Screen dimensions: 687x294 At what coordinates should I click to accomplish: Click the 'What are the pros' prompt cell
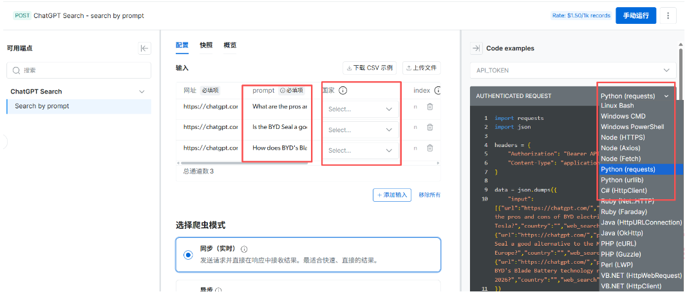[279, 106]
